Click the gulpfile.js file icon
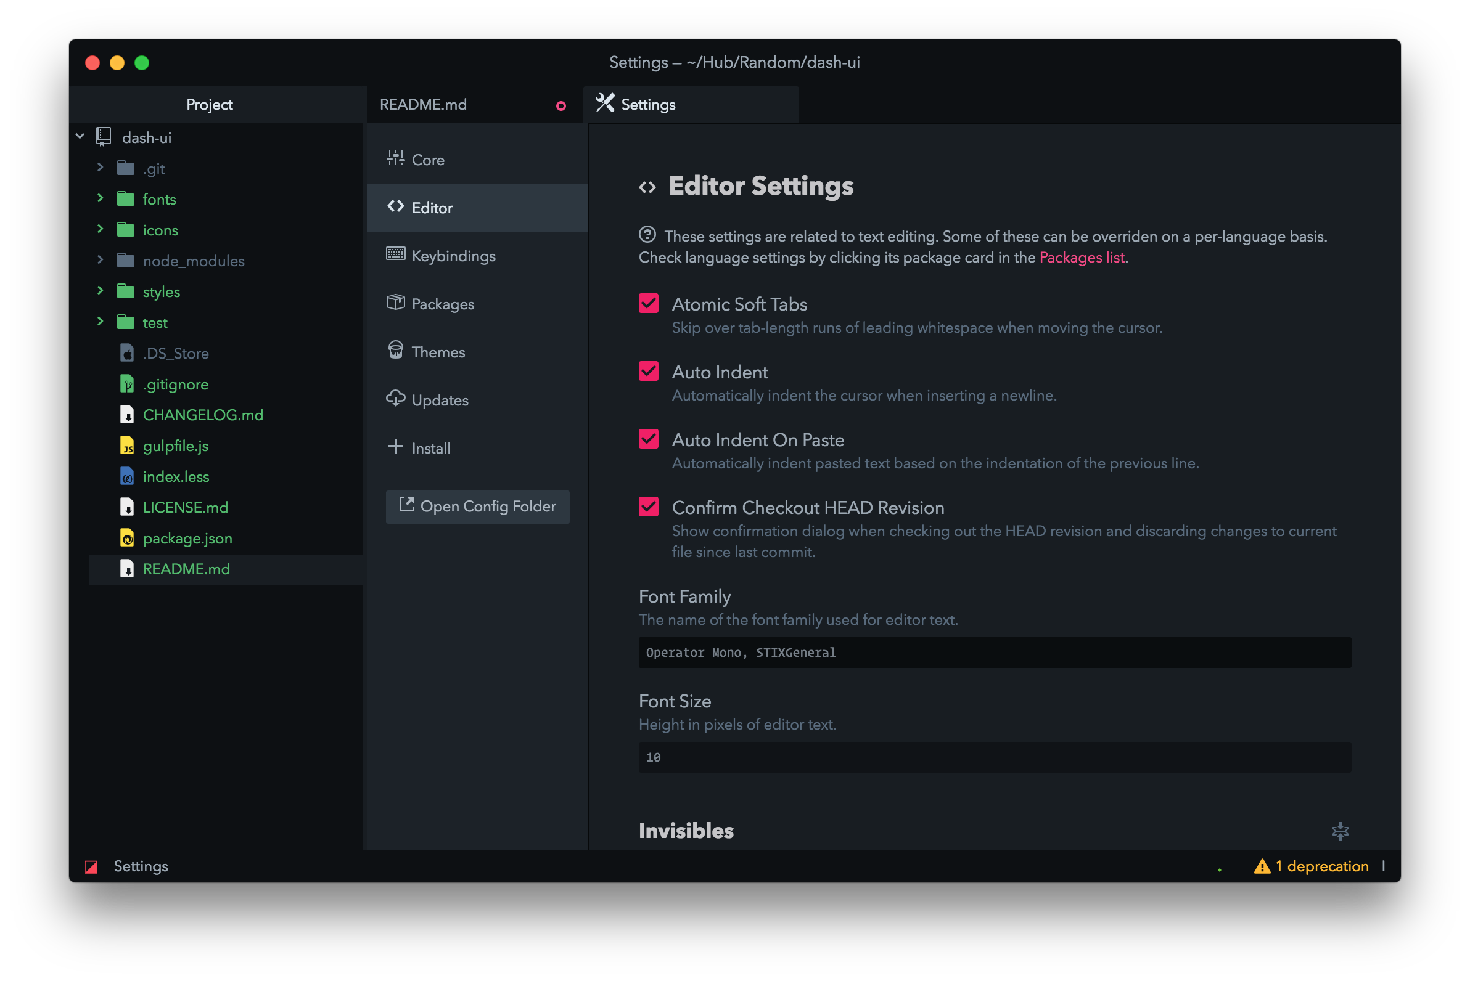The height and width of the screenshot is (981, 1470). (x=127, y=446)
